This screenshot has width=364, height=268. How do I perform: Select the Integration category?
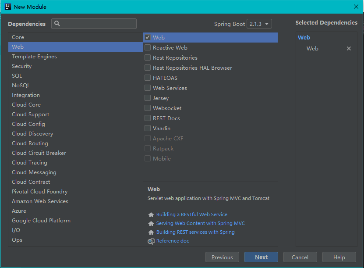point(75,95)
